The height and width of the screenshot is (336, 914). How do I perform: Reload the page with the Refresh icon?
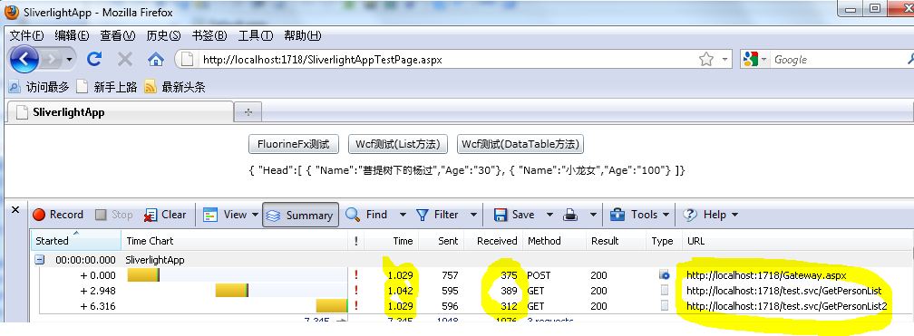[x=94, y=59]
